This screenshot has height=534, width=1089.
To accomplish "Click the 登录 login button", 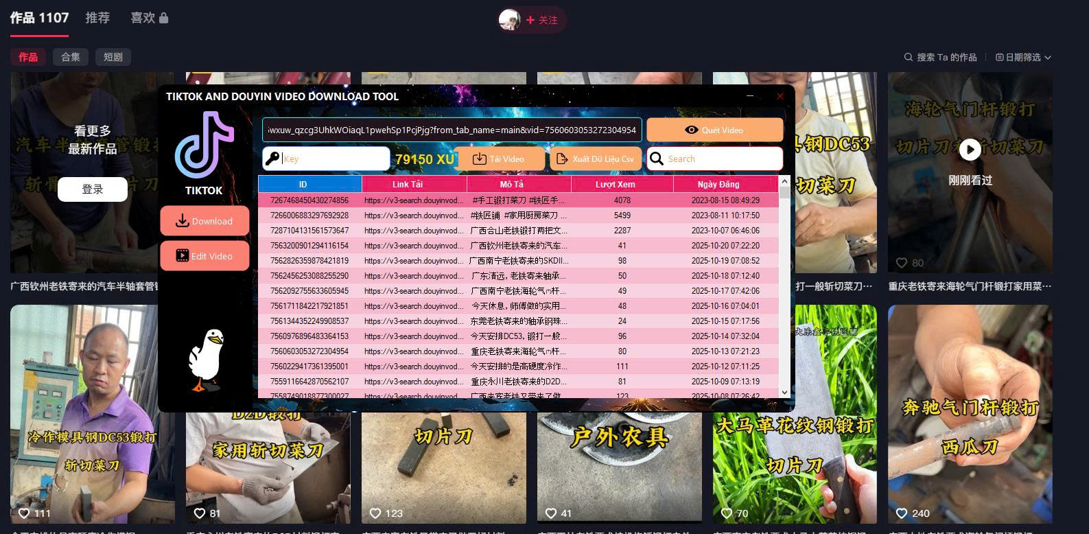I will click(93, 189).
